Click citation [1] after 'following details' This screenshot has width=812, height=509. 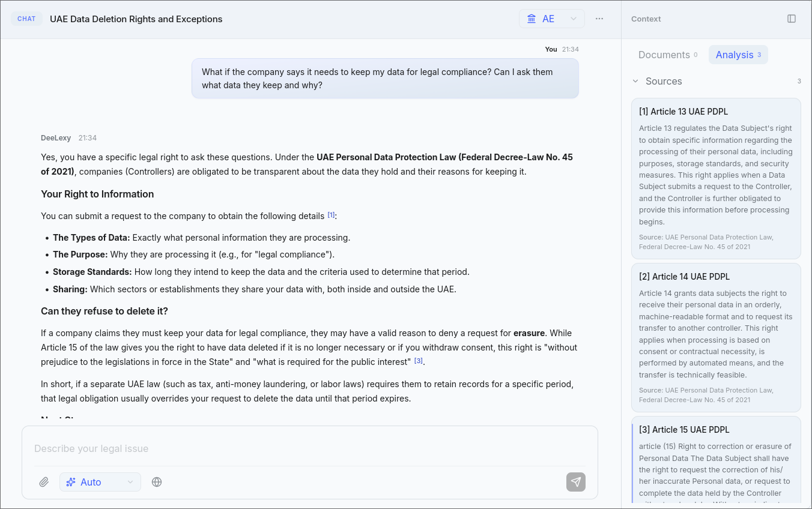331,215
